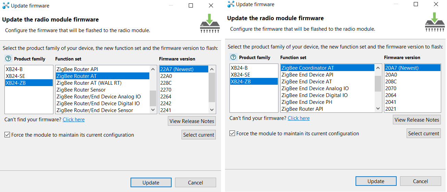Toggle the left Force module configuration checkbox
The width and height of the screenshot is (447, 192).
tap(7, 135)
